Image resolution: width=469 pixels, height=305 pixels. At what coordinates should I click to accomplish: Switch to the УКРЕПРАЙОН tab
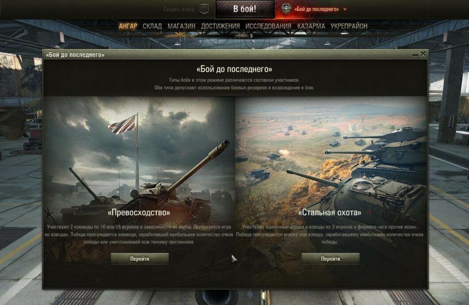(349, 26)
